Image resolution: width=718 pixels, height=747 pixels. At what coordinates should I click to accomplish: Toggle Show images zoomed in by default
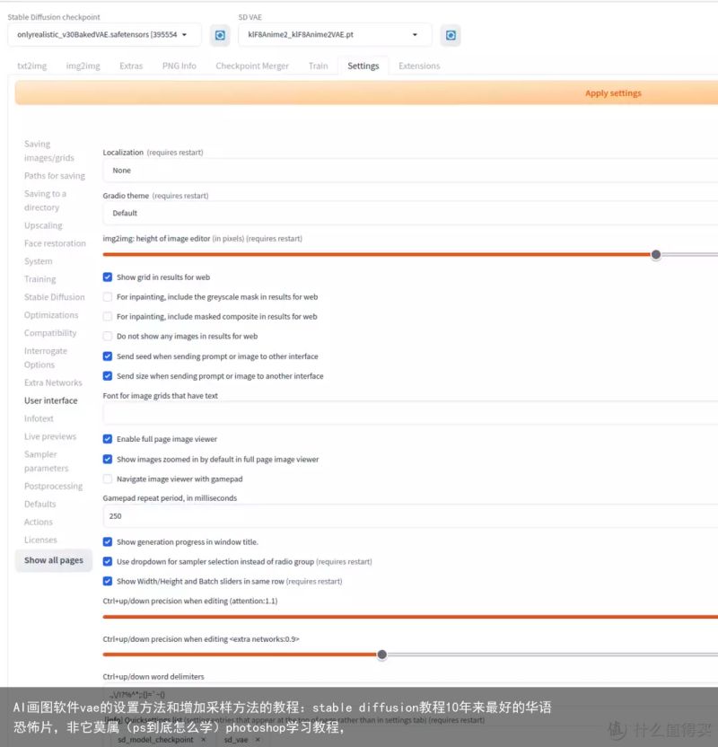click(x=108, y=460)
